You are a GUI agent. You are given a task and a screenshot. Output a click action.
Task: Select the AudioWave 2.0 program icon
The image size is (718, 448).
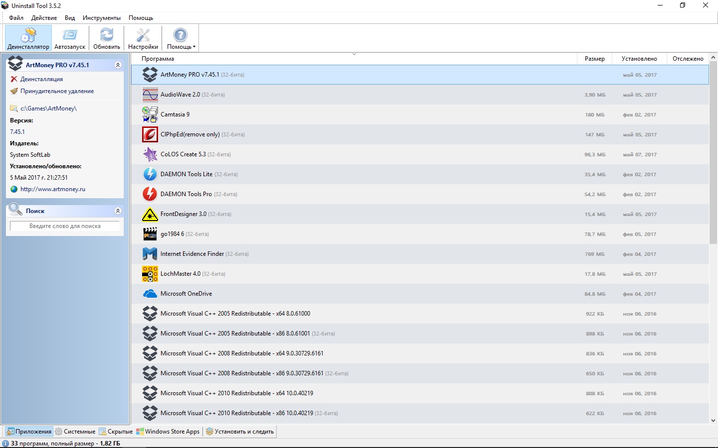(150, 95)
